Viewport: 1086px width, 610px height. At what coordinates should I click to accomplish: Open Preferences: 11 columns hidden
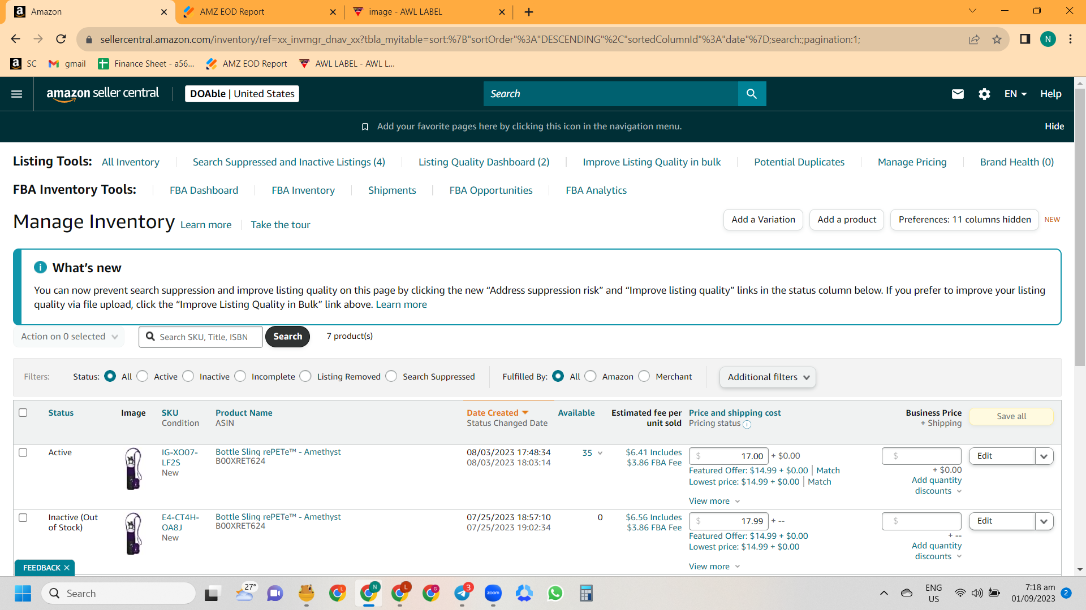point(964,220)
